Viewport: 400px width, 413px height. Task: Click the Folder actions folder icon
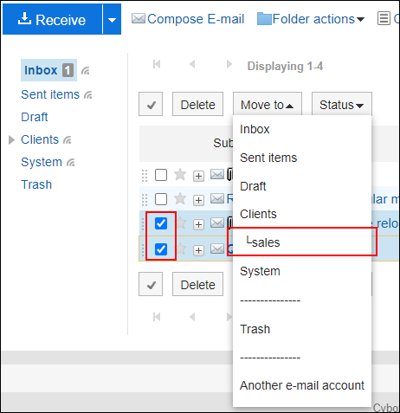pos(264,19)
